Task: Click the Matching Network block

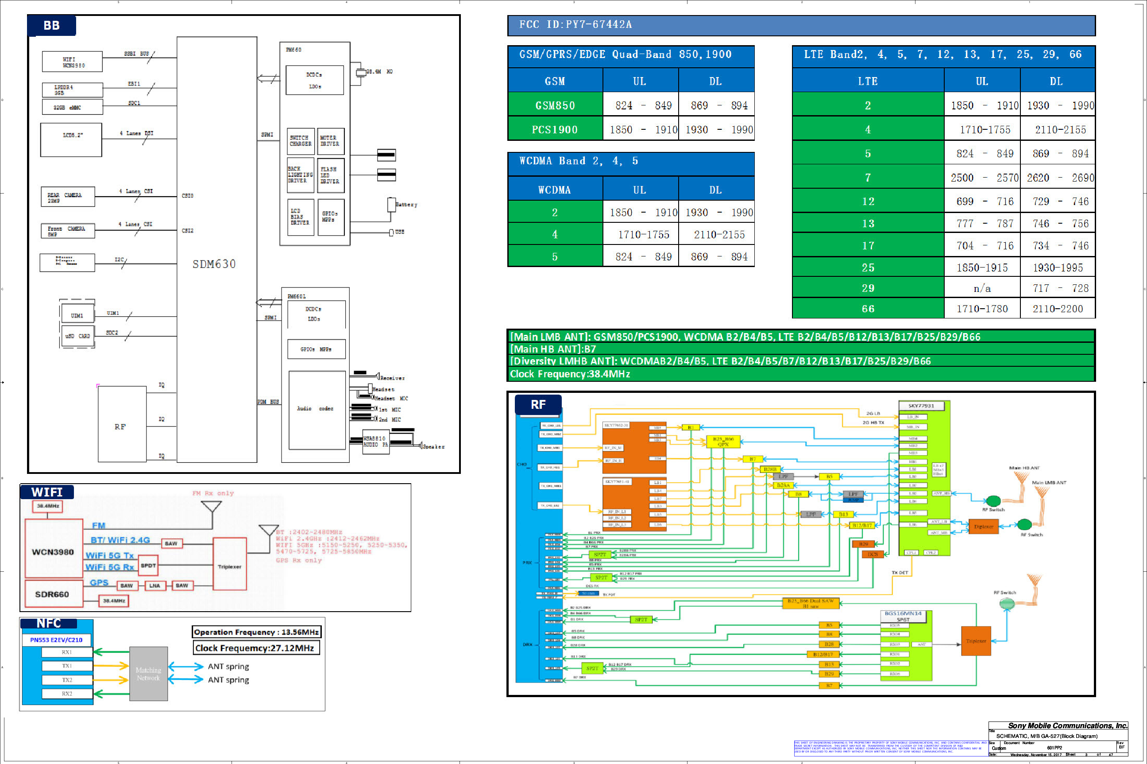Action: [x=149, y=674]
